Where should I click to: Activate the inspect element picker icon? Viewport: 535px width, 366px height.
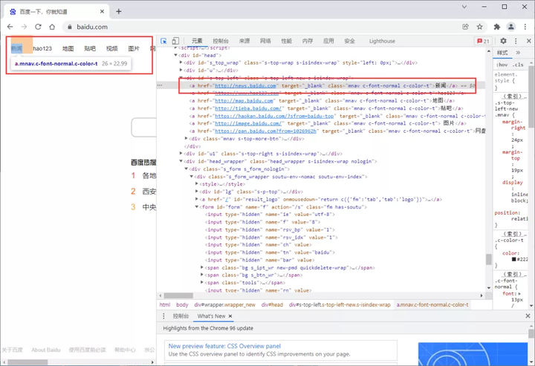point(164,41)
